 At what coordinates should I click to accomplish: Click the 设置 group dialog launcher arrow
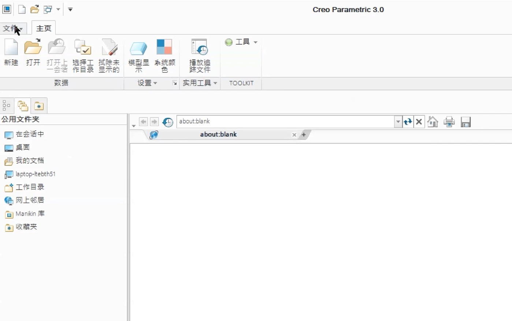pyautogui.click(x=175, y=83)
